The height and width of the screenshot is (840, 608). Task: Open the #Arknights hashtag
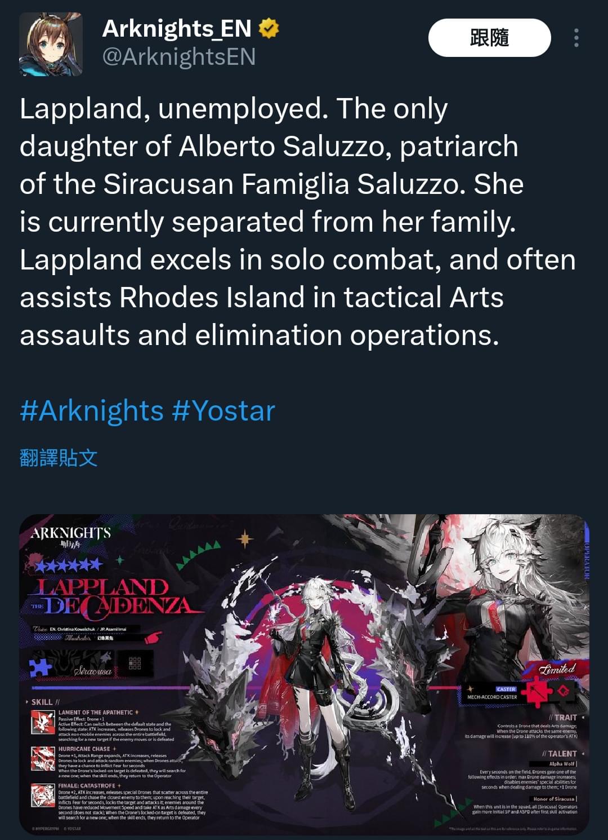(92, 410)
